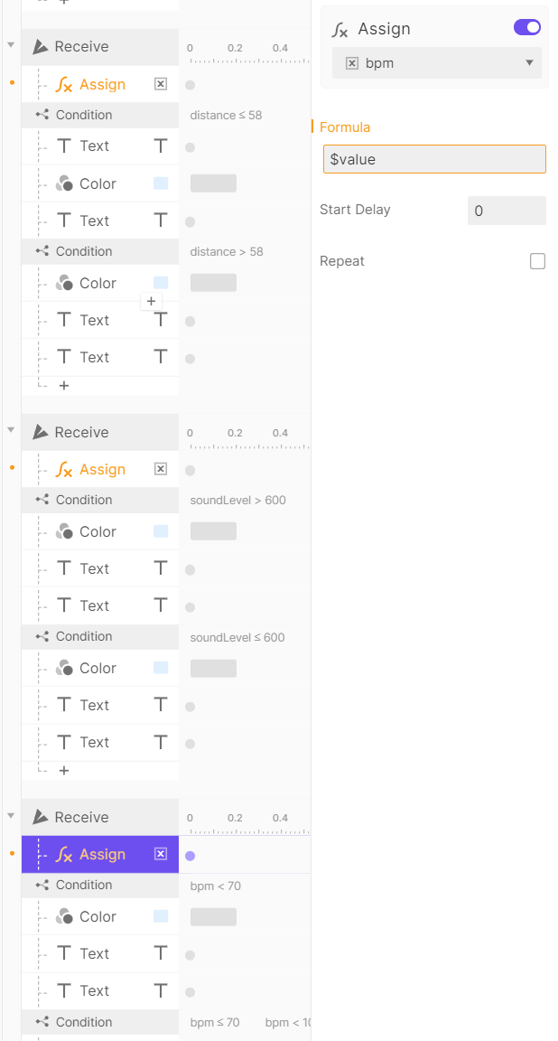The height and width of the screenshot is (1041, 558).
Task: Collapse the Receive trigger above soundLevel conditions
Action: coord(11,430)
